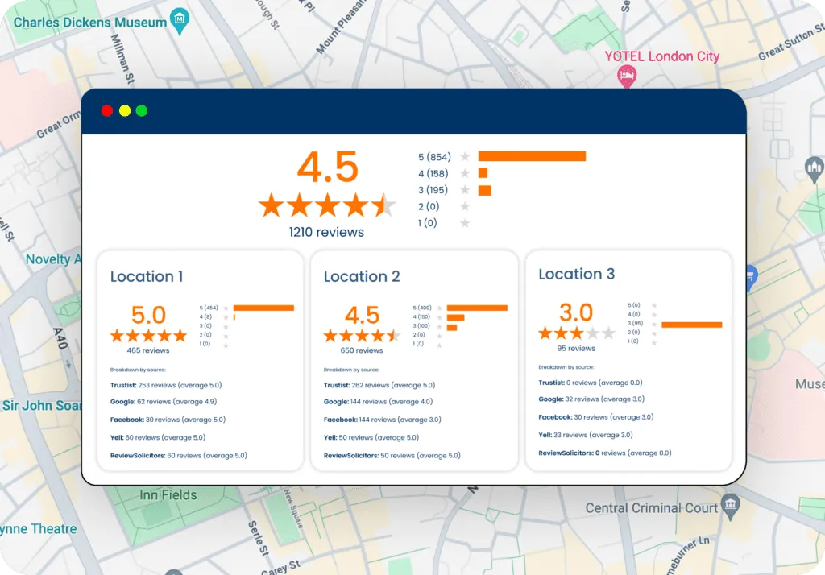Select the Location 1 heading
Image resolution: width=825 pixels, height=575 pixels.
click(x=147, y=277)
